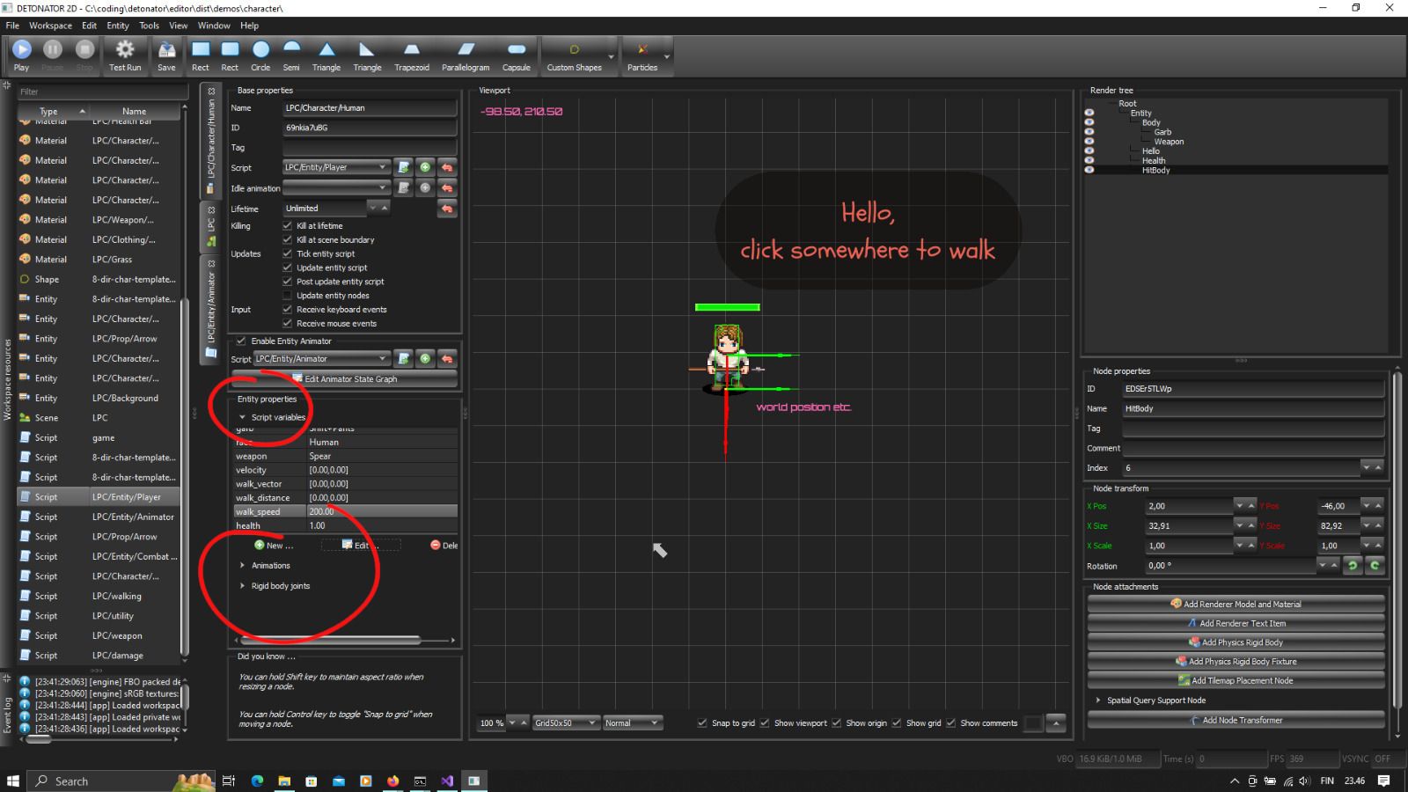Screen dimensions: 1408x792
Task: Expand Spatial Query Support Node section
Action: pyautogui.click(x=1098, y=700)
